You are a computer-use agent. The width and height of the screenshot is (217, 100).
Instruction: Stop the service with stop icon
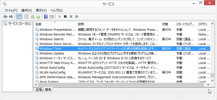pos(65,16)
